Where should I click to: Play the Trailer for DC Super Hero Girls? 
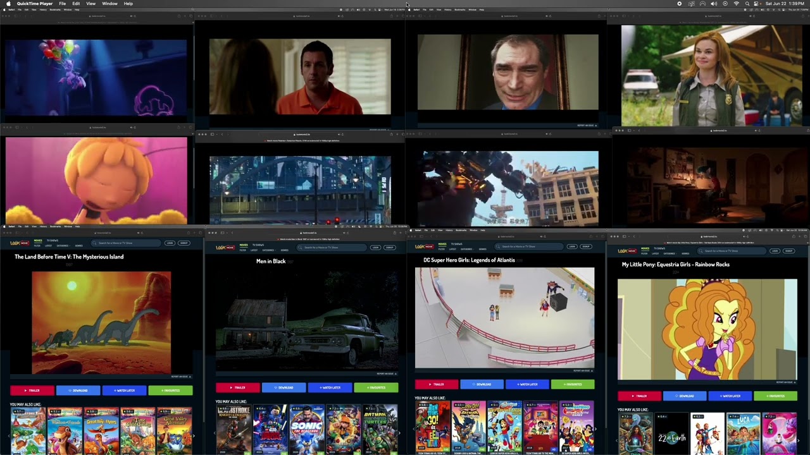pyautogui.click(x=437, y=384)
